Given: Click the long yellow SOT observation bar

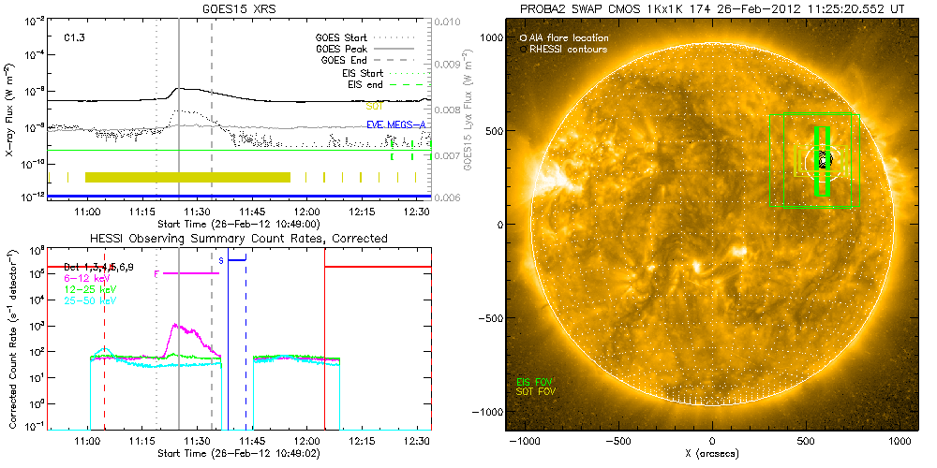Looking at the screenshot, I should [x=187, y=177].
